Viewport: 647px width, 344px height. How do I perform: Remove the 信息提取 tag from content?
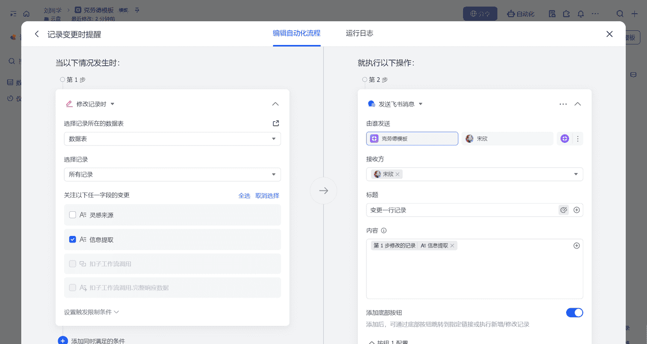click(452, 245)
